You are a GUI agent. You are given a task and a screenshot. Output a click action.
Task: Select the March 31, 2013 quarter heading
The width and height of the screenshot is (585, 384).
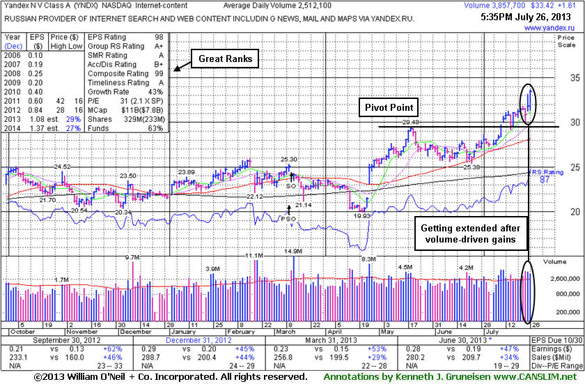(331, 340)
